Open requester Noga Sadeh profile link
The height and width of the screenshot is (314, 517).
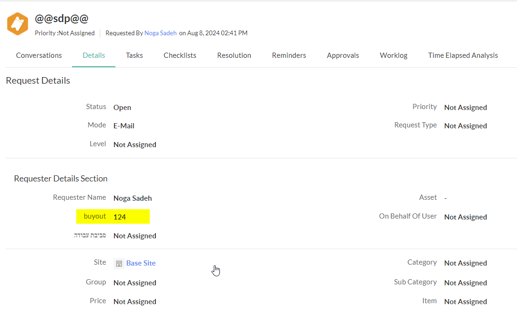(x=161, y=33)
